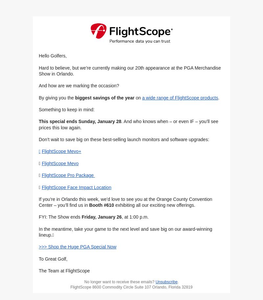Click the bold "Friday, January 26" text
Image resolution: width=263 pixels, height=300 pixels.
coord(102,217)
